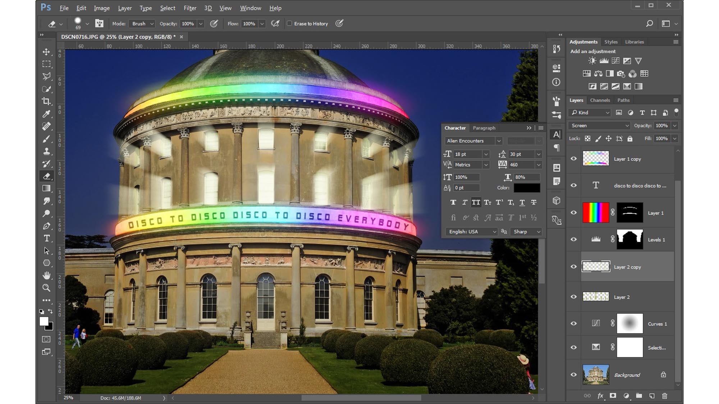The width and height of the screenshot is (719, 404).
Task: Select the Healing Brush tool
Action: (46, 126)
